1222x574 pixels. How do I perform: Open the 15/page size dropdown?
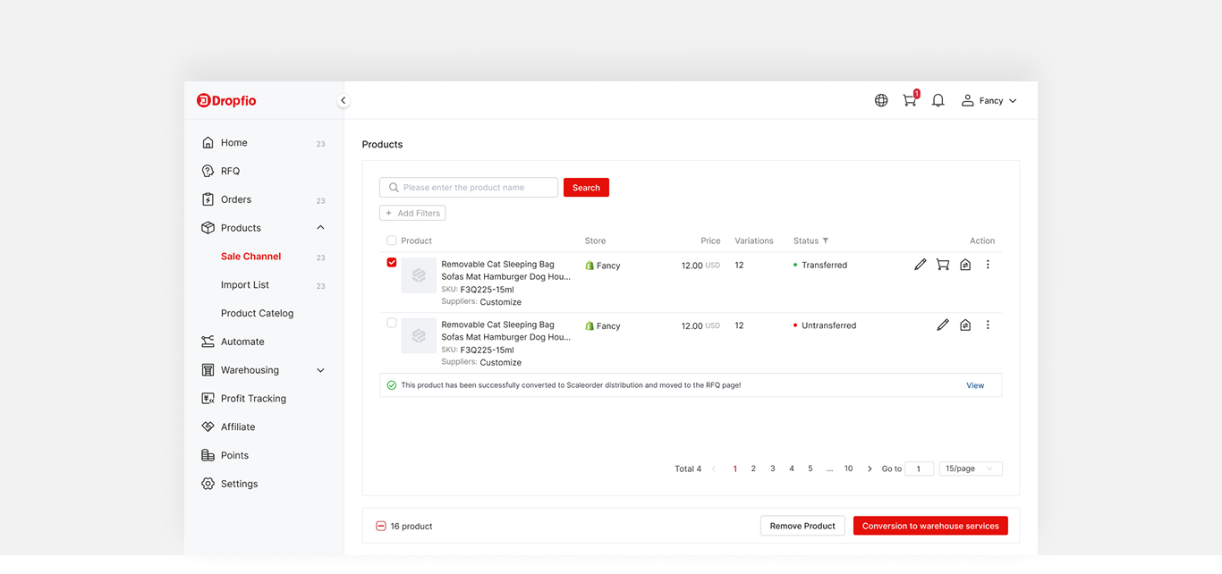coord(970,468)
